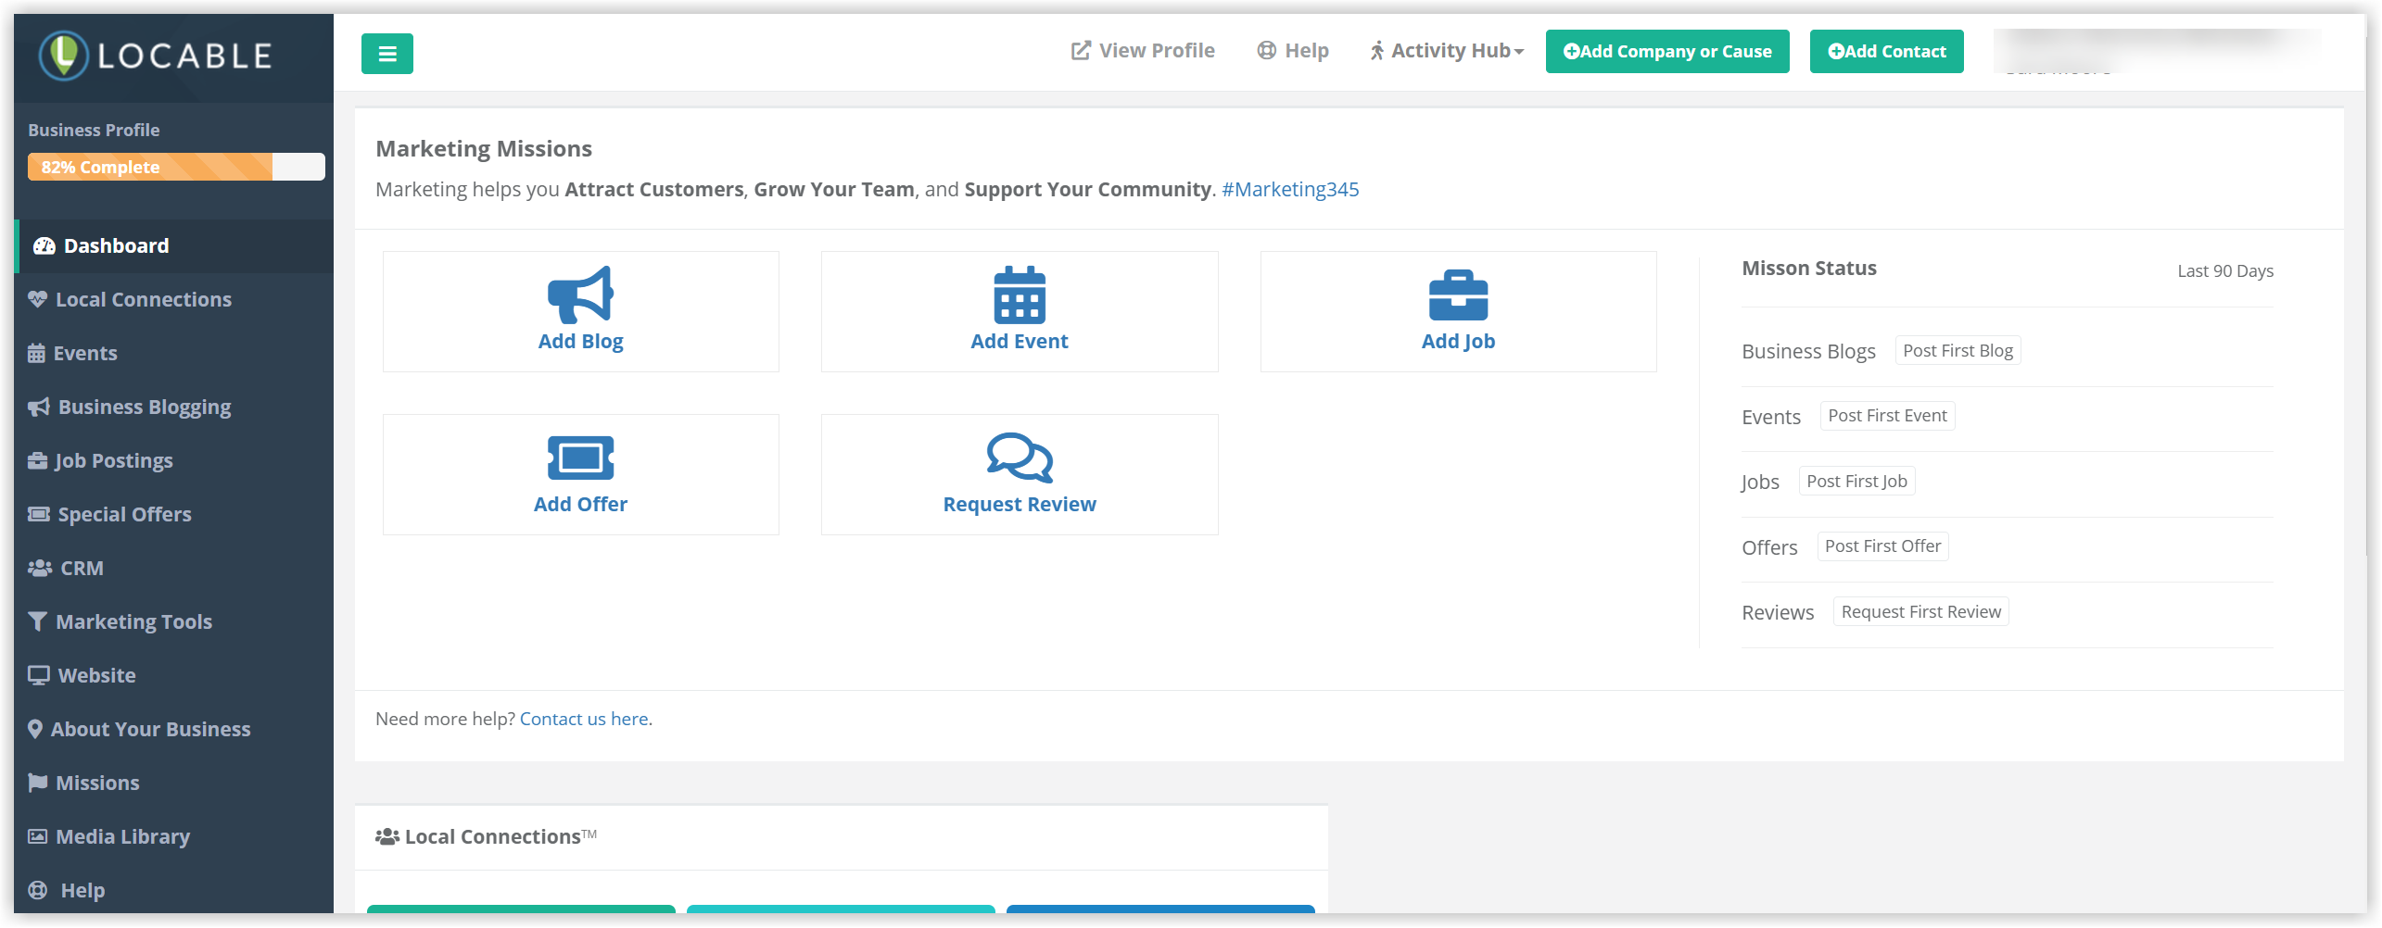Click the Website monitor icon in sidebar
The height and width of the screenshot is (928, 2382).
(39, 675)
